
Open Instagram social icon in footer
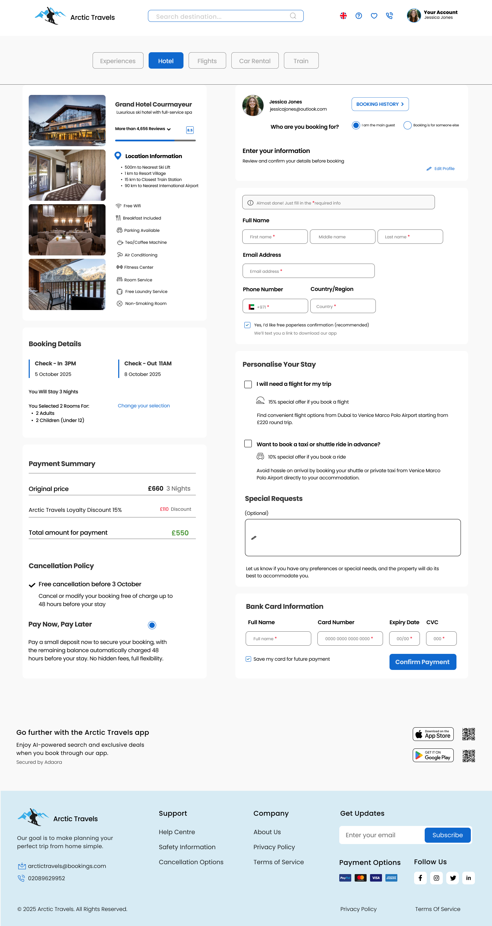[436, 878]
